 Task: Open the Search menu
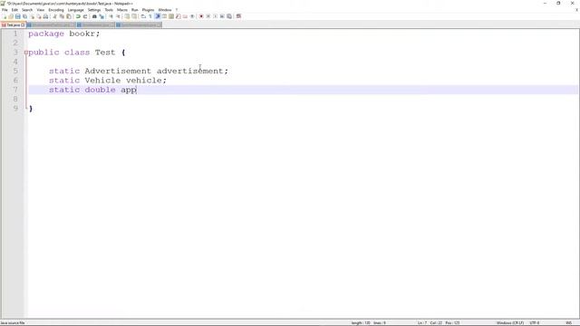coord(27,10)
